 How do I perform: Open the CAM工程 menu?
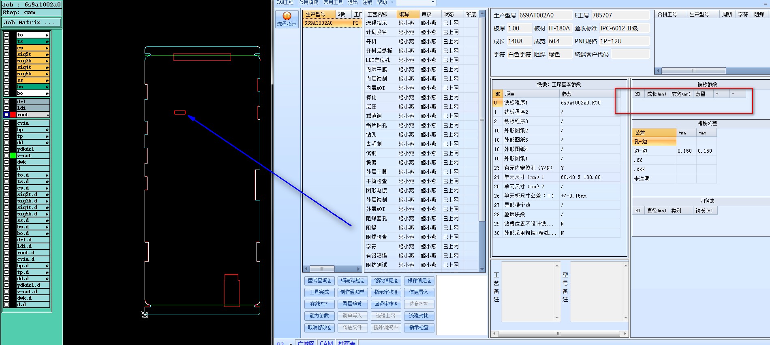click(x=285, y=2)
